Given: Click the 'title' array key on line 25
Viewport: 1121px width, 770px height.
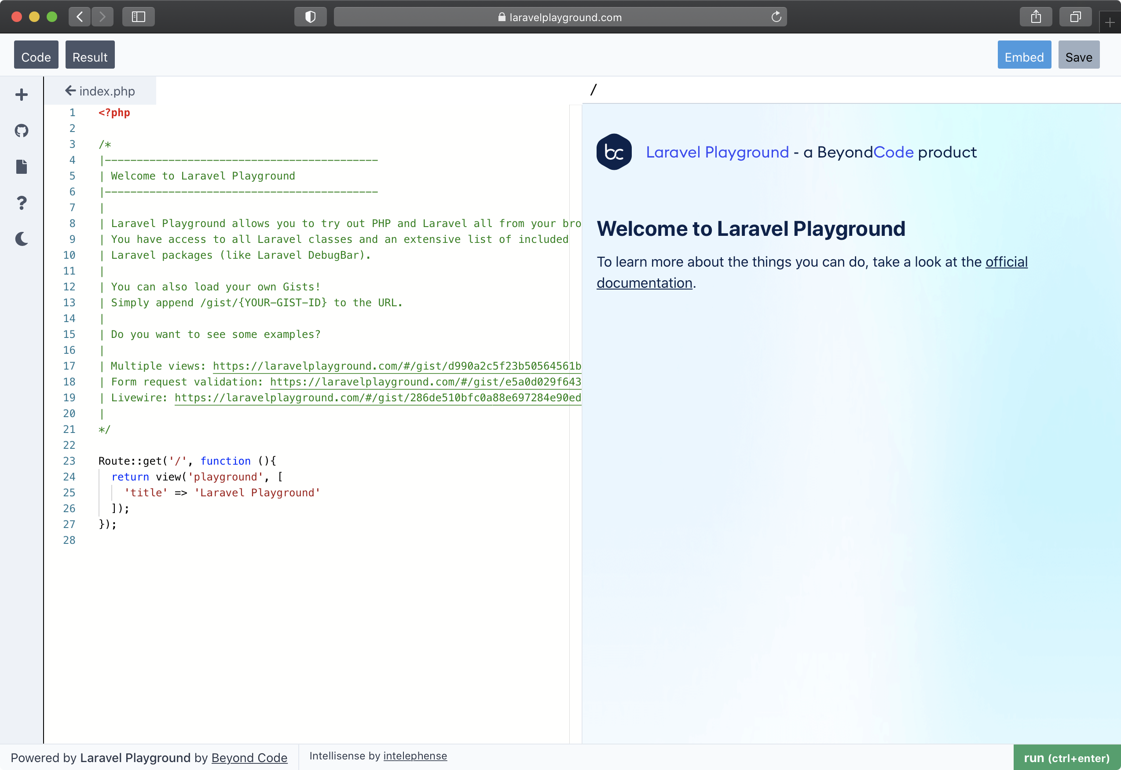Looking at the screenshot, I should (x=146, y=493).
